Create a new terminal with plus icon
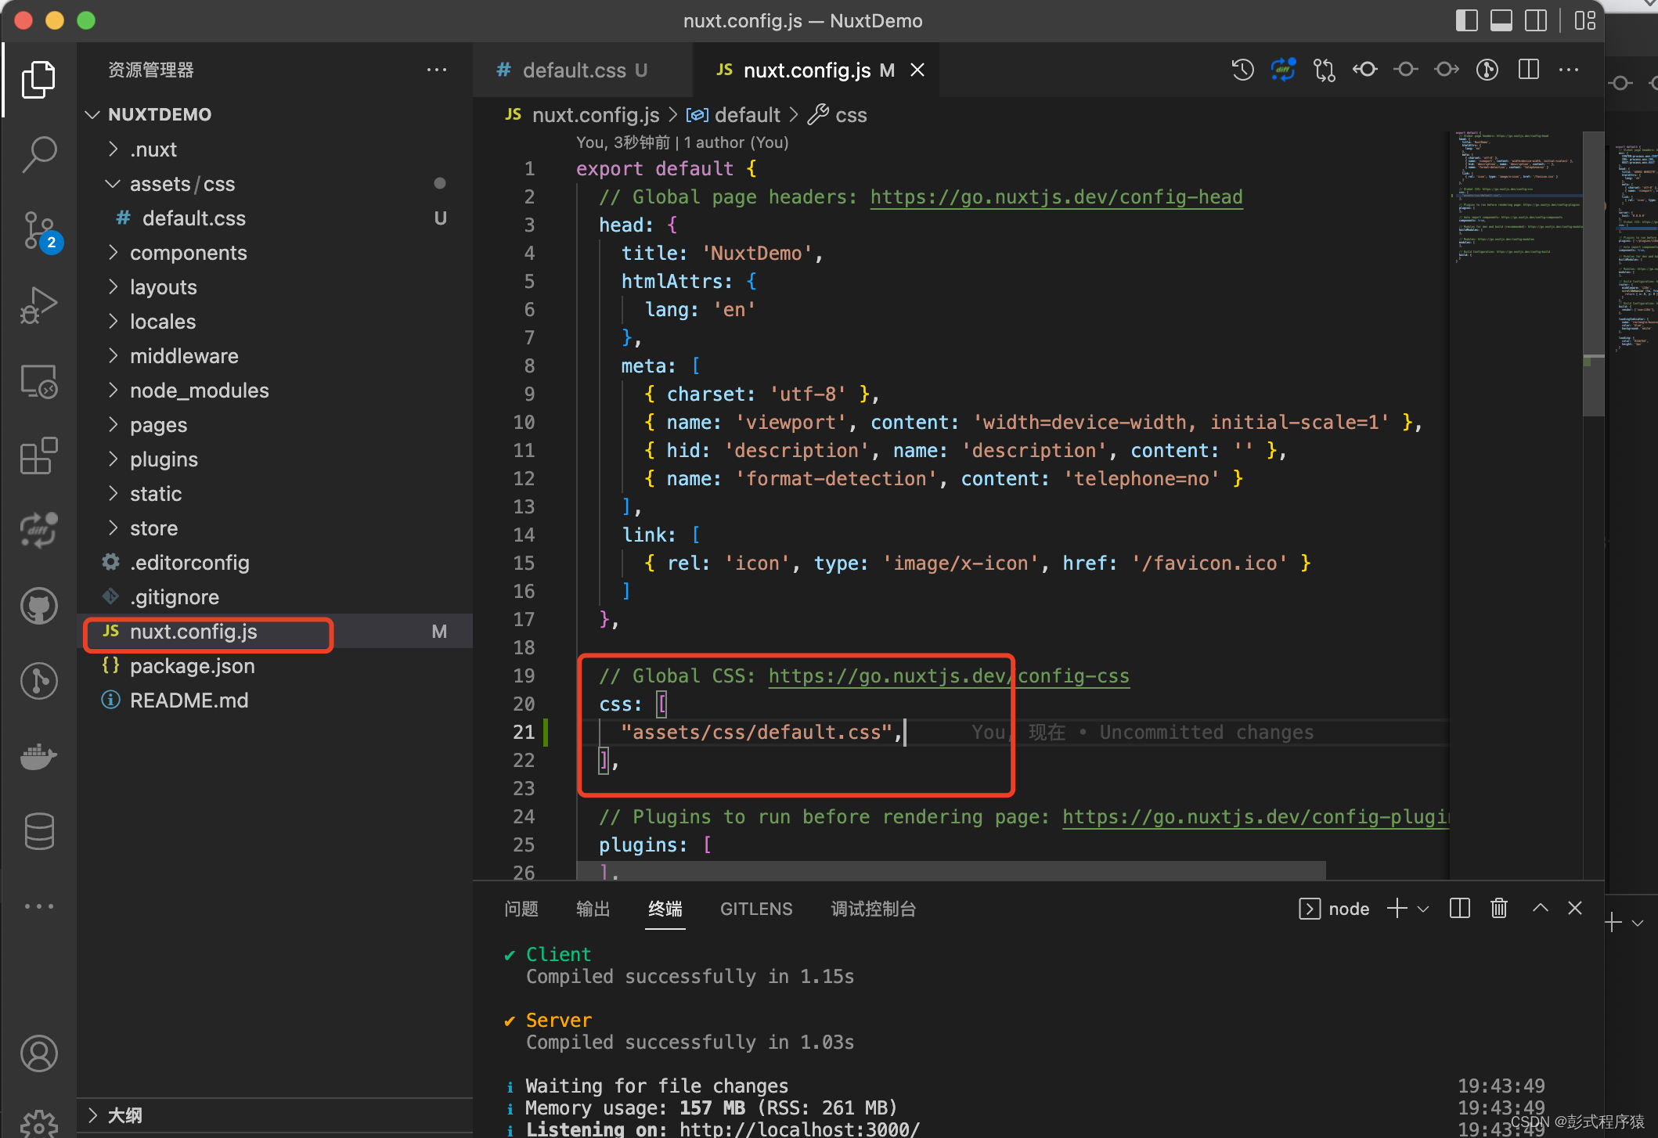 (x=1397, y=909)
